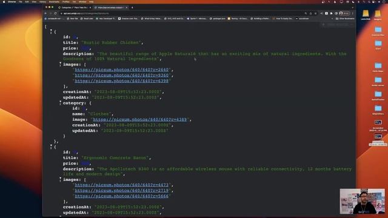Open the Read Later bookmark
This screenshot has height=218, width=388.
pos(87,19)
